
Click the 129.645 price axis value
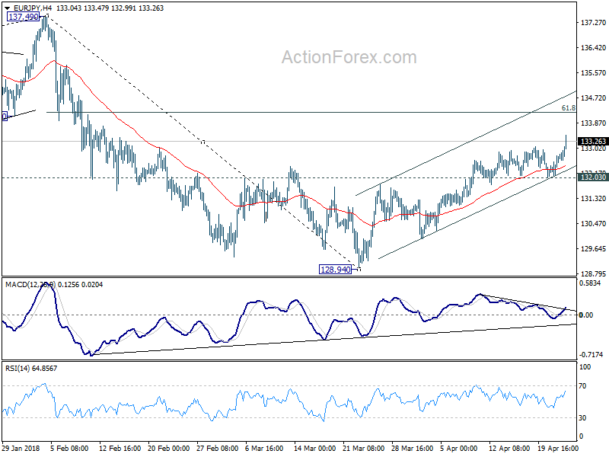pos(593,249)
